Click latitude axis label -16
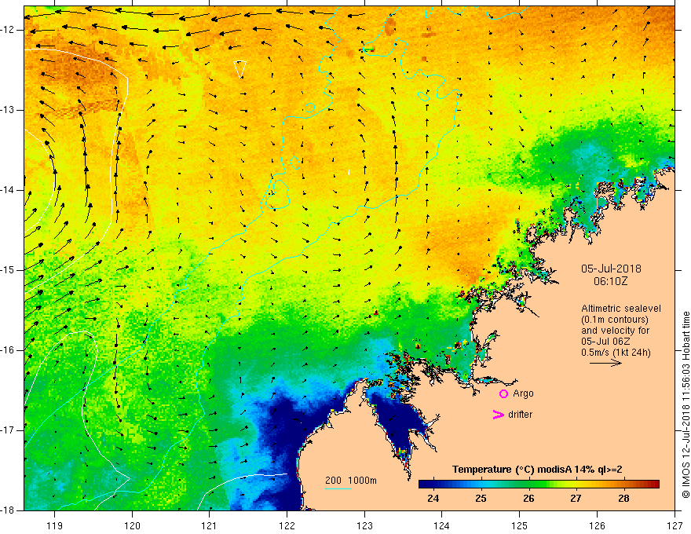The width and height of the screenshot is (691, 534). tap(9, 351)
